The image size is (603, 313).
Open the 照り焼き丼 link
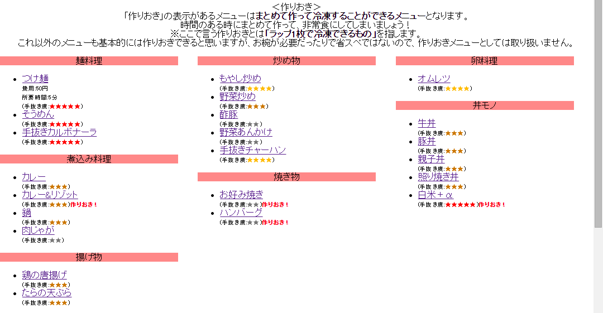(x=438, y=177)
